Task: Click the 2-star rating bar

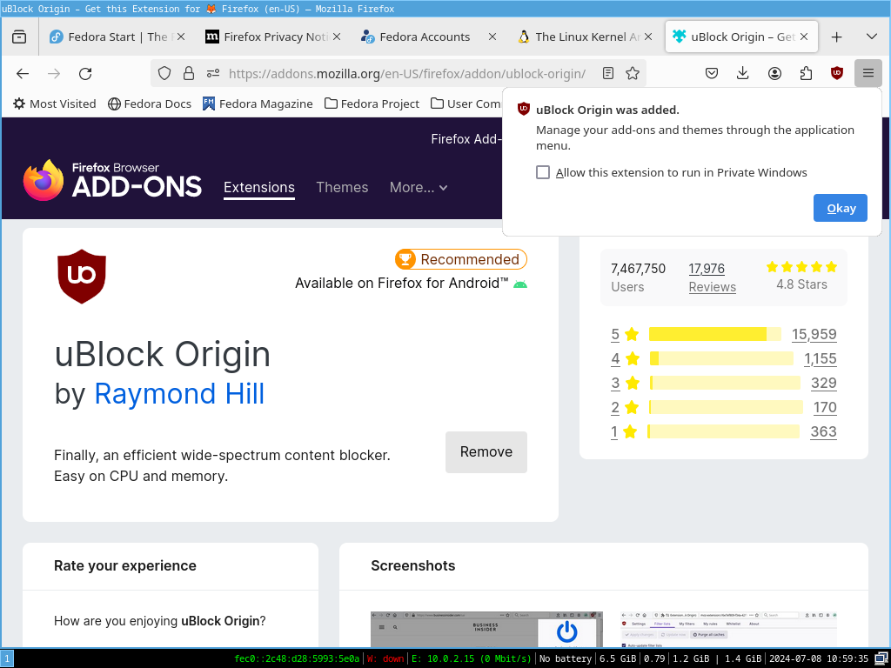Action: coord(726,407)
